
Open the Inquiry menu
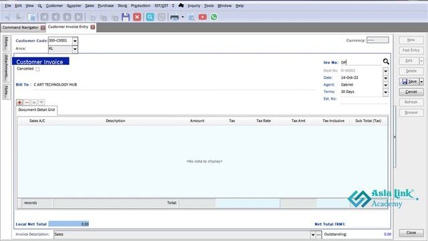(194, 5)
